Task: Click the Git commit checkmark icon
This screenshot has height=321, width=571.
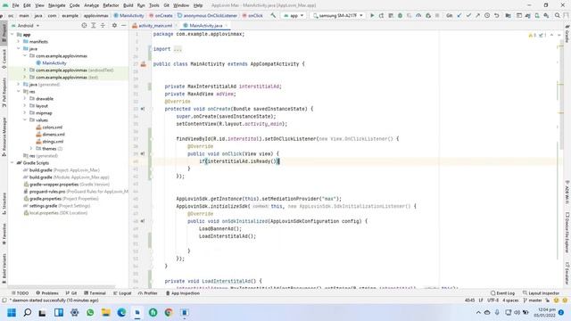Action: tap(468, 16)
